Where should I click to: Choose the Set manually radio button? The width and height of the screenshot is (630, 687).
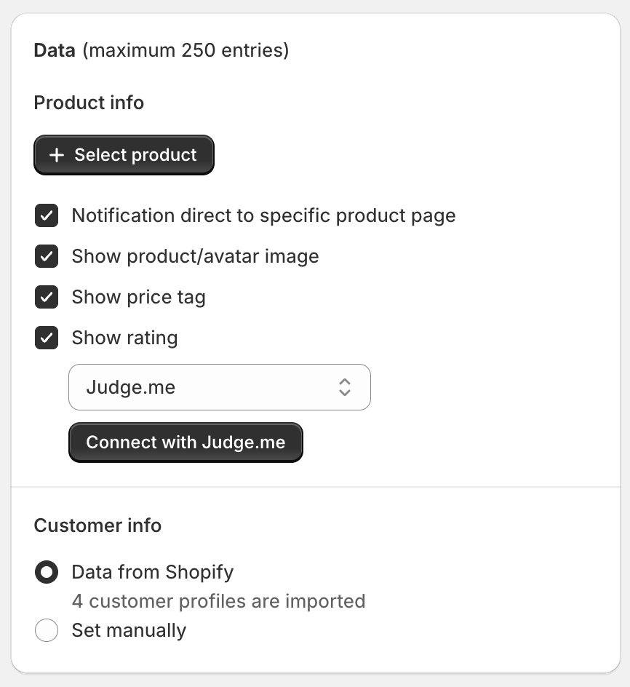click(47, 630)
